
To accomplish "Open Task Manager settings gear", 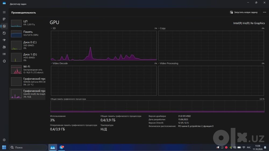I will [x=4, y=140].
